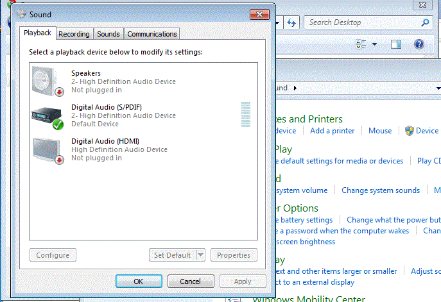This screenshot has width=441, height=302.
Task: Click the refresh arrows icon beside address bar
Action: pos(292,22)
